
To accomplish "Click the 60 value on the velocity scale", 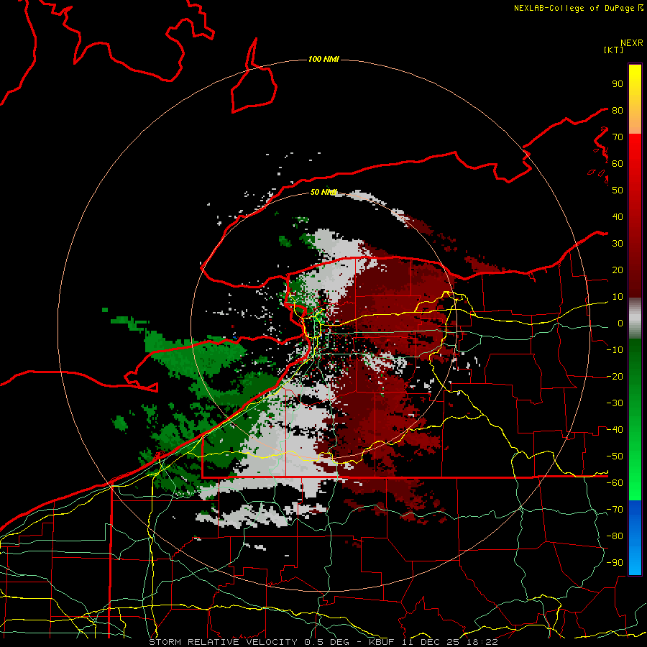I will 618,164.
